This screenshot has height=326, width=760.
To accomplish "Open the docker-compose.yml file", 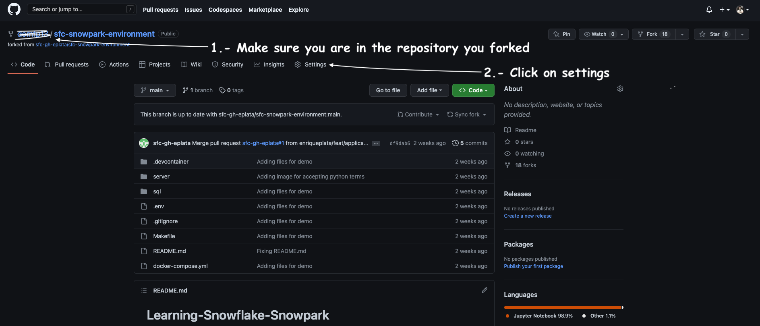I will 180,266.
